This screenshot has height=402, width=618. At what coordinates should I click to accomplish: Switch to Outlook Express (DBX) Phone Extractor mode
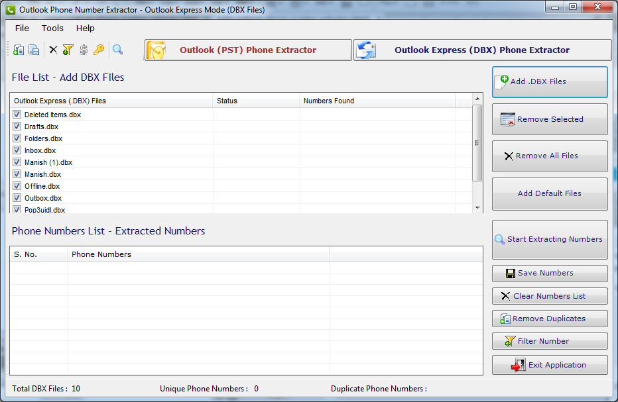pyautogui.click(x=483, y=50)
